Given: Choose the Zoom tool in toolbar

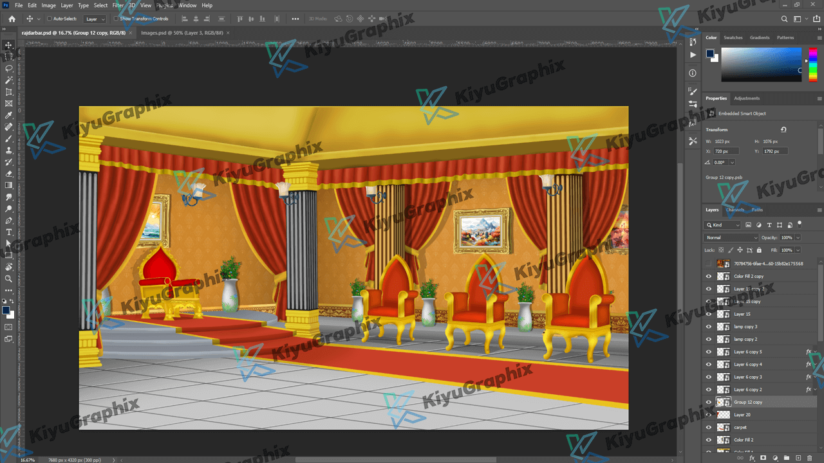Looking at the screenshot, I should click(x=9, y=278).
